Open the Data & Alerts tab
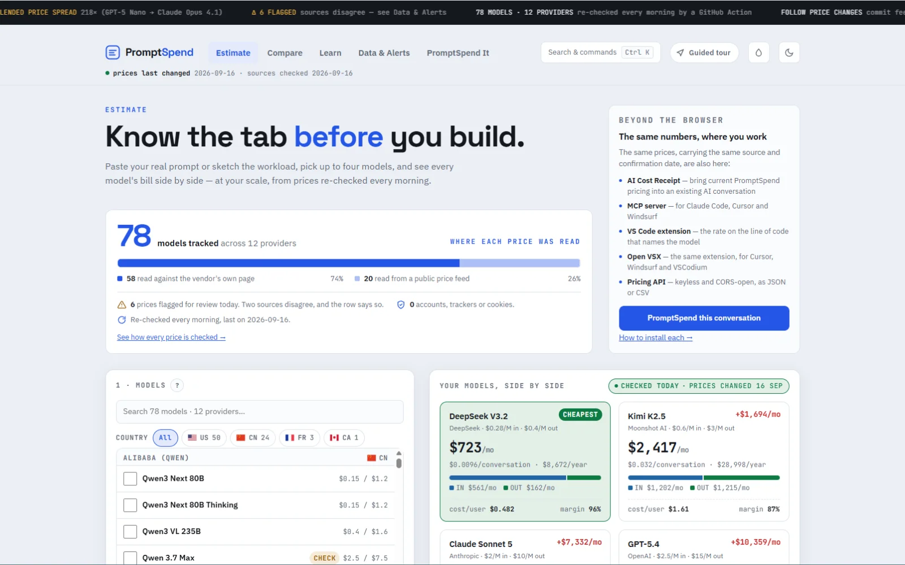 (384, 53)
